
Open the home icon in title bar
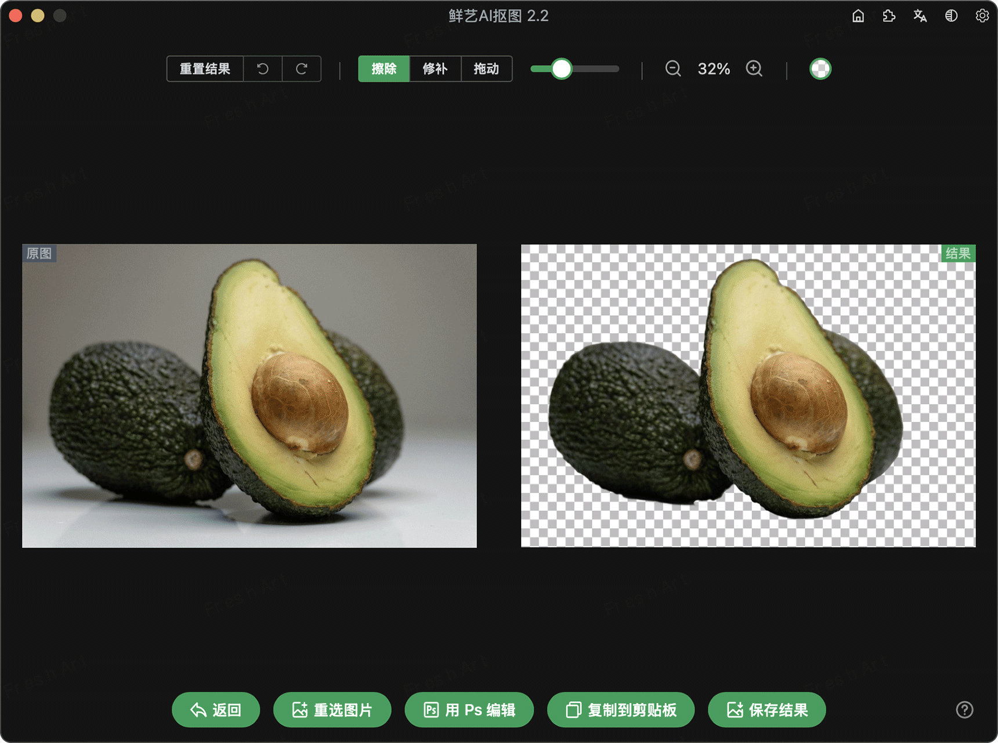coord(858,16)
